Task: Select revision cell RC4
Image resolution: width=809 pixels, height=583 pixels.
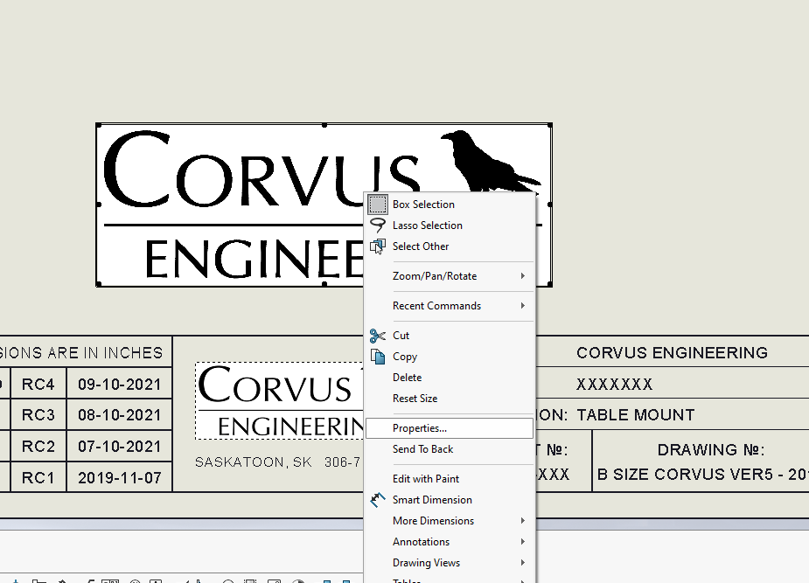Action: point(38,384)
